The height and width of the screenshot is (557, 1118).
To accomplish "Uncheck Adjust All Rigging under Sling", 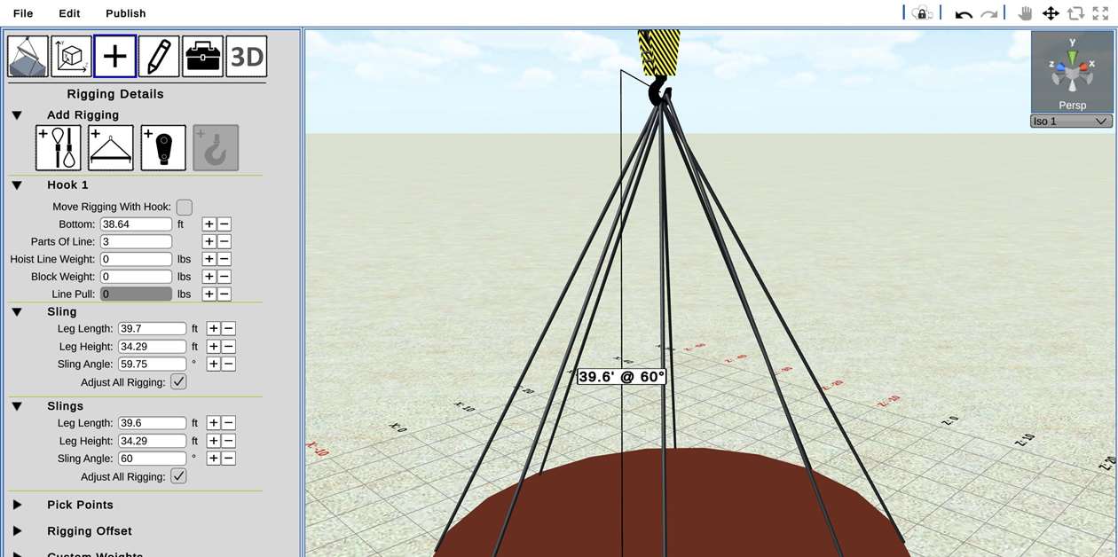I will [x=178, y=382].
